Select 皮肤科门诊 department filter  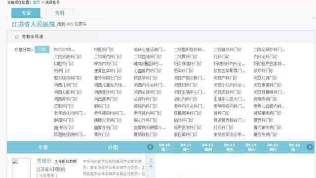64,106
